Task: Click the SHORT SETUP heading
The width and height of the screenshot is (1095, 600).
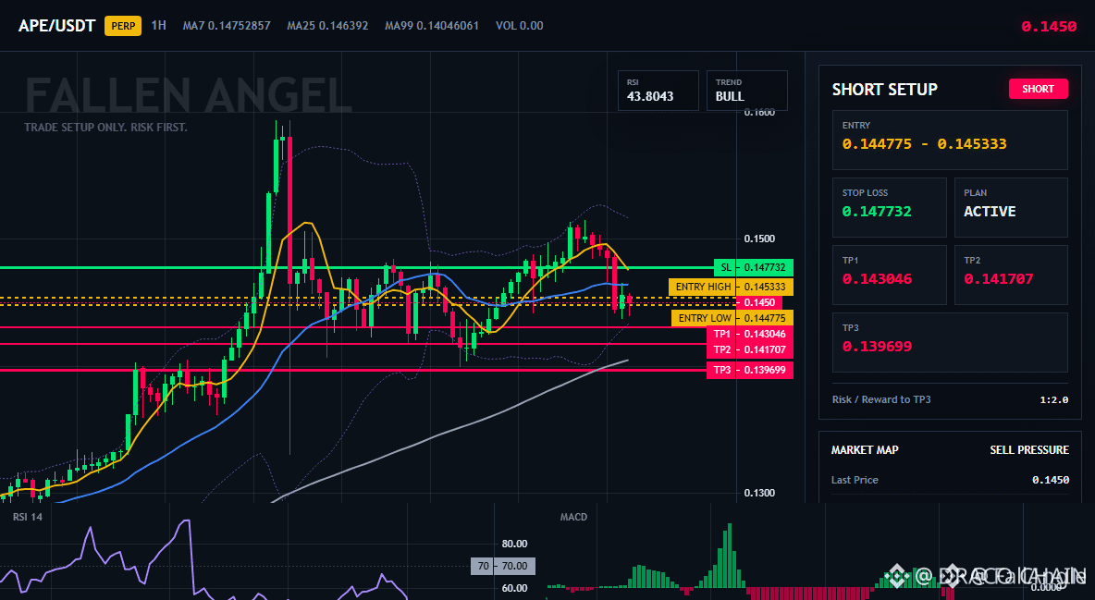Action: pyautogui.click(x=885, y=90)
